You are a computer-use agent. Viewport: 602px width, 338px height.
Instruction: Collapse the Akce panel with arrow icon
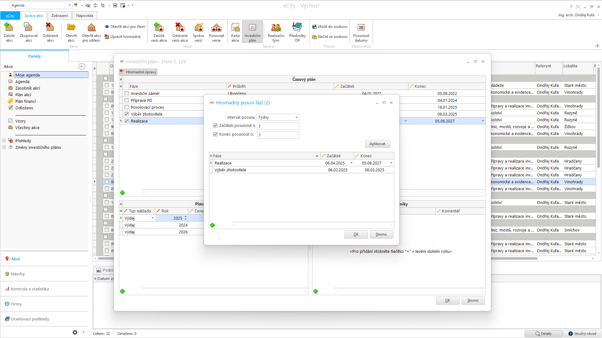[82, 66]
